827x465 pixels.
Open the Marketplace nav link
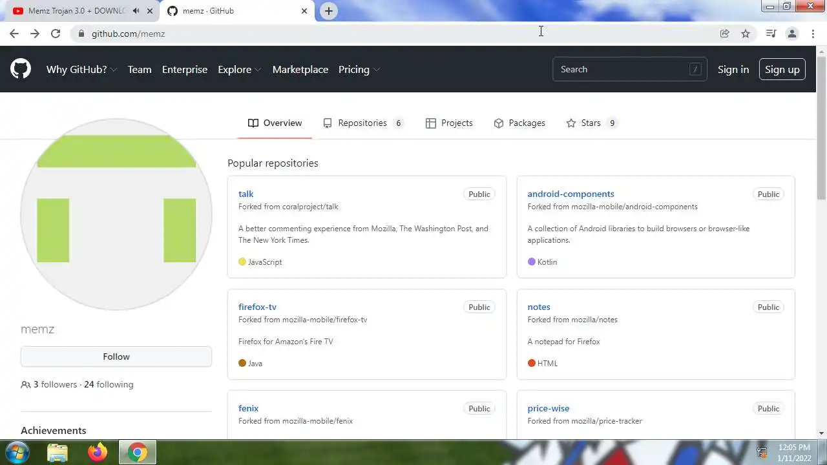coord(300,69)
